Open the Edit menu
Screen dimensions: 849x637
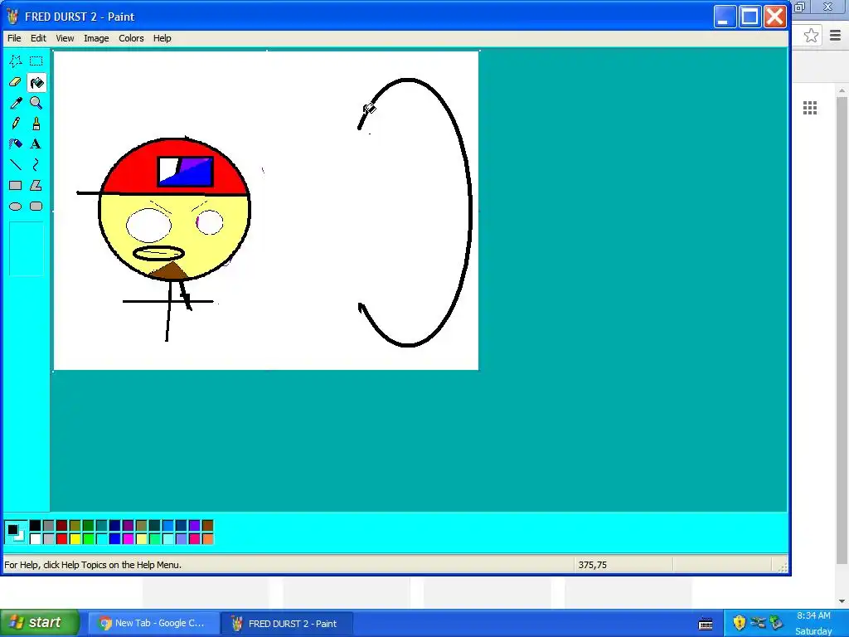click(38, 38)
